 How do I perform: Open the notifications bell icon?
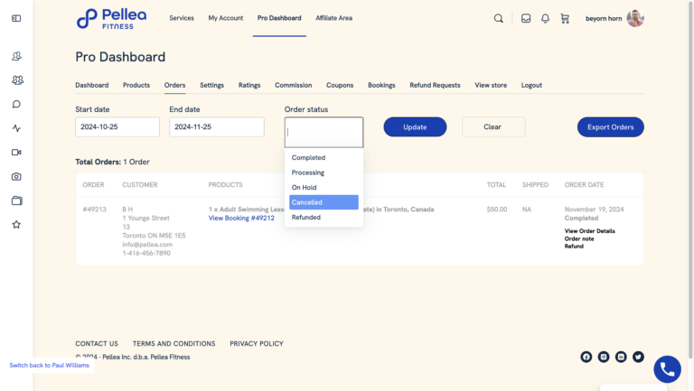[x=545, y=18]
